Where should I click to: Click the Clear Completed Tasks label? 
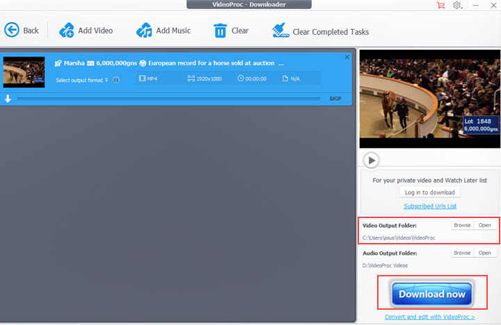tap(331, 32)
